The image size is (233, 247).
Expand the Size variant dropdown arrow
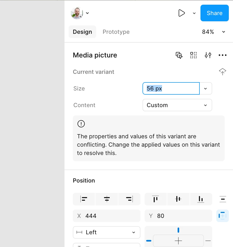205,88
